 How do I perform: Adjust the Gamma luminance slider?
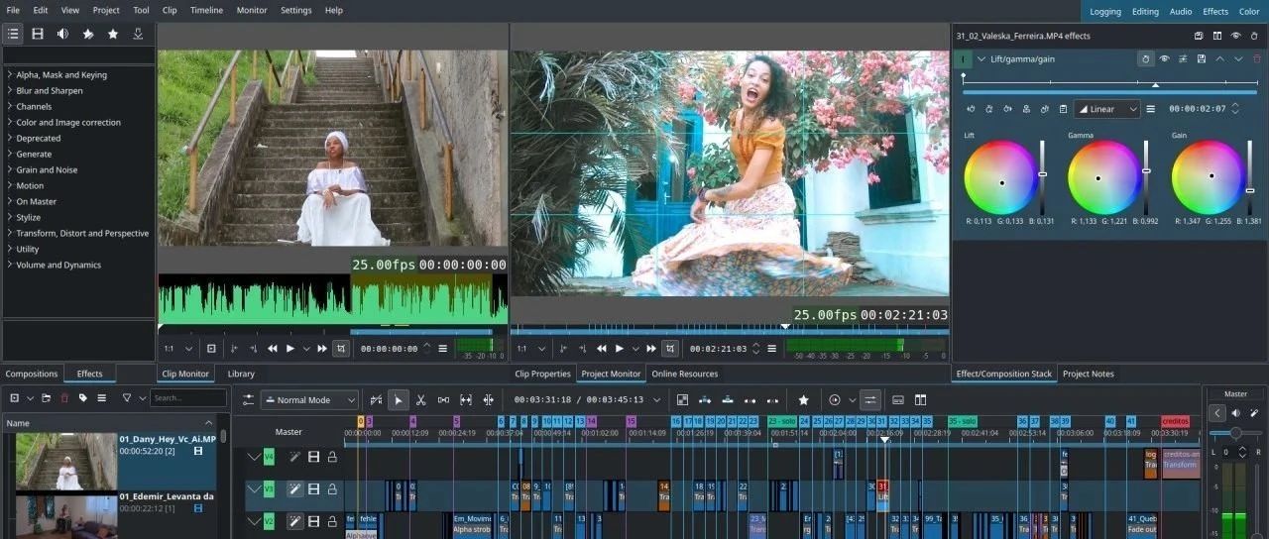(1146, 176)
